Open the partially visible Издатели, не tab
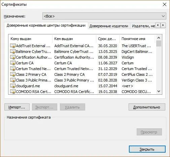 tap(143, 26)
